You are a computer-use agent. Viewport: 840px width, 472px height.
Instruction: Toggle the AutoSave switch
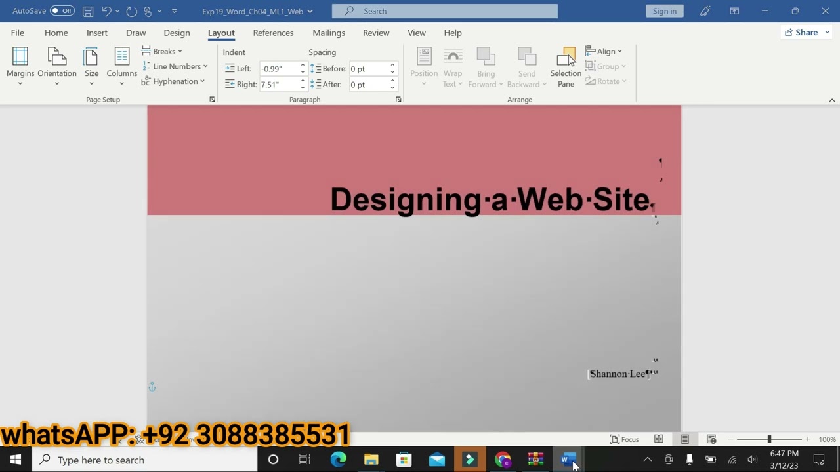click(62, 11)
